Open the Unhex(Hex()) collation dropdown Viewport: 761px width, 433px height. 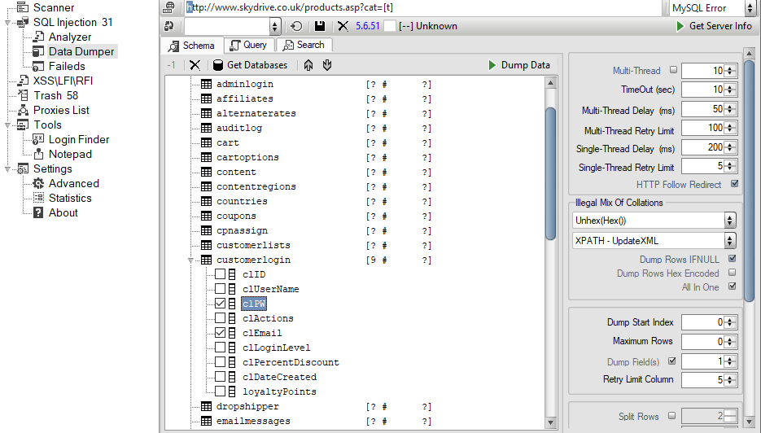(x=654, y=221)
